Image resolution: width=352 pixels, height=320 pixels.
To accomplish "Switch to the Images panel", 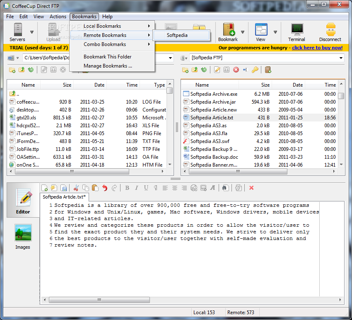I will pyautogui.click(x=23, y=237).
